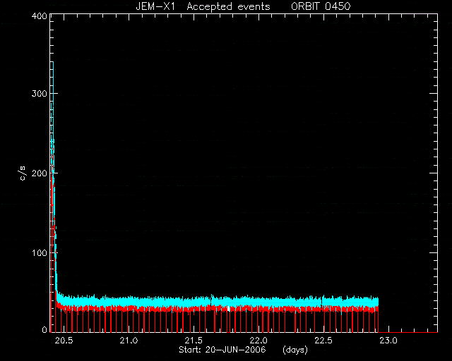Image resolution: width=452 pixels, height=361 pixels.
Task: Click the 23.0 x-axis tick label
Action: click(x=388, y=341)
